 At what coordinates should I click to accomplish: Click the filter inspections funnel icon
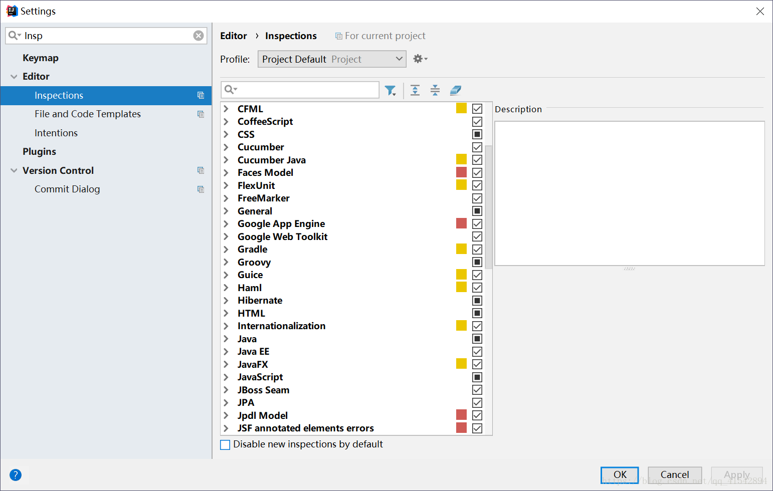click(x=390, y=90)
